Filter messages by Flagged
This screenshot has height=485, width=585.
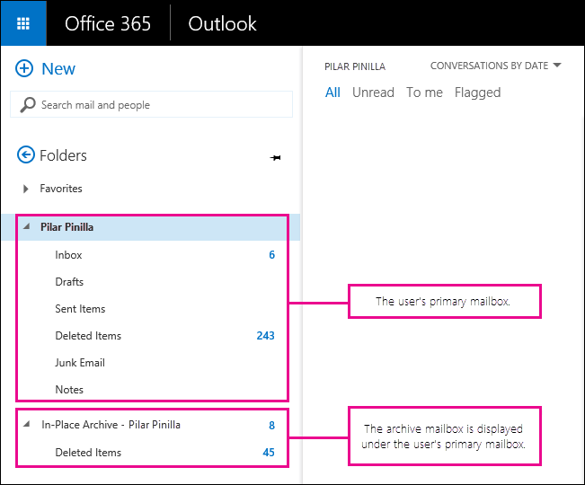(477, 93)
